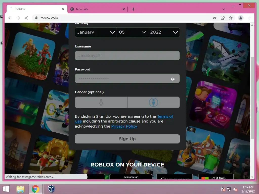This screenshot has height=194, width=259.
Task: Switch to the Roblox tab
Action: (37, 9)
